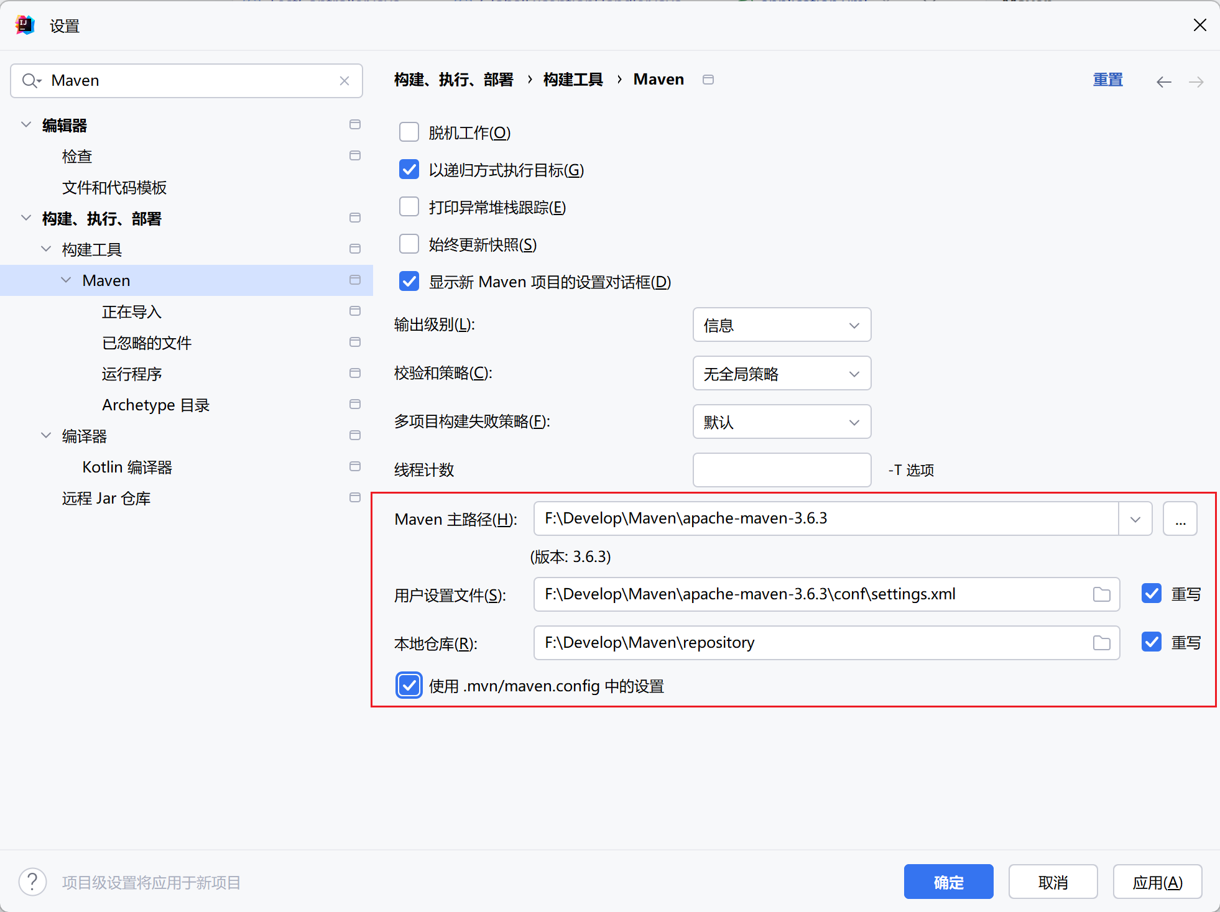Go back with the left arrow icon
Screen dimensions: 1220x912
(x=1164, y=81)
